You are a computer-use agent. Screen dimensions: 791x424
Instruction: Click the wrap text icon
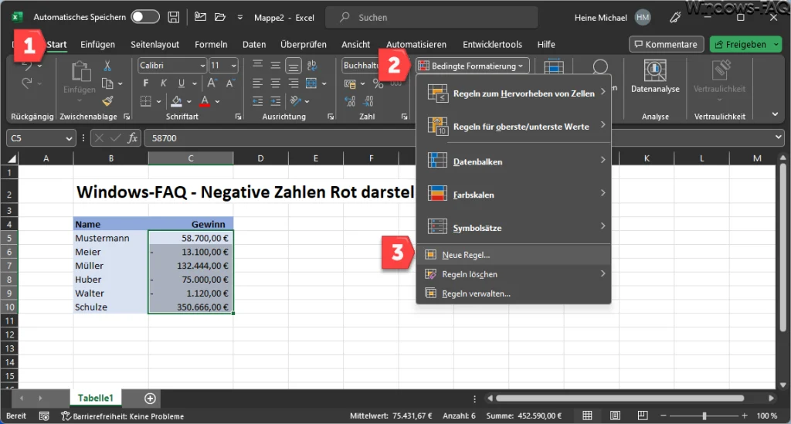tap(312, 65)
